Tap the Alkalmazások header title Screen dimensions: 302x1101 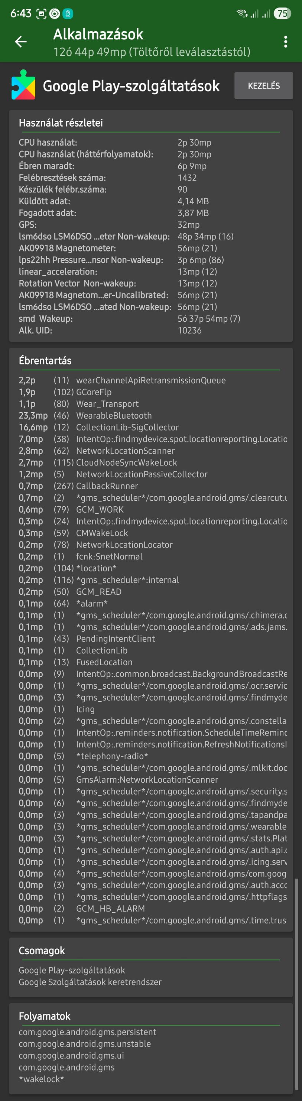[x=98, y=34]
